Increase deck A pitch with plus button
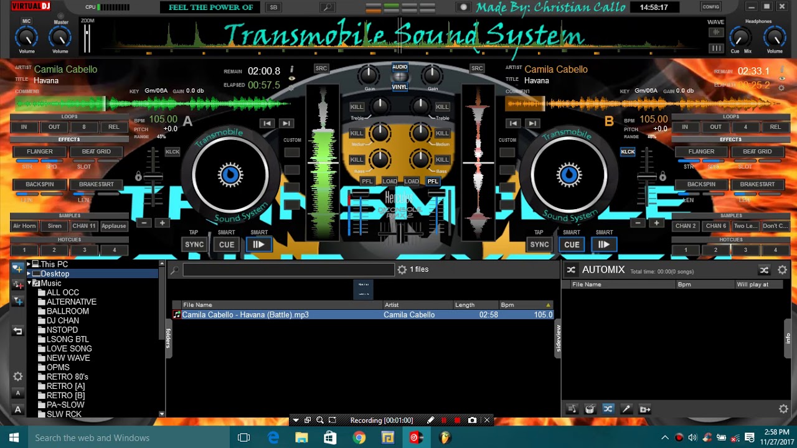The image size is (797, 448). [162, 223]
